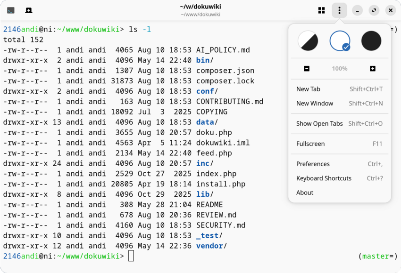
Task: Click the conf/ directory name
Action: coord(207,91)
